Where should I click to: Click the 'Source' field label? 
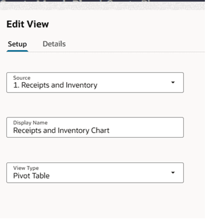pyautogui.click(x=22, y=78)
